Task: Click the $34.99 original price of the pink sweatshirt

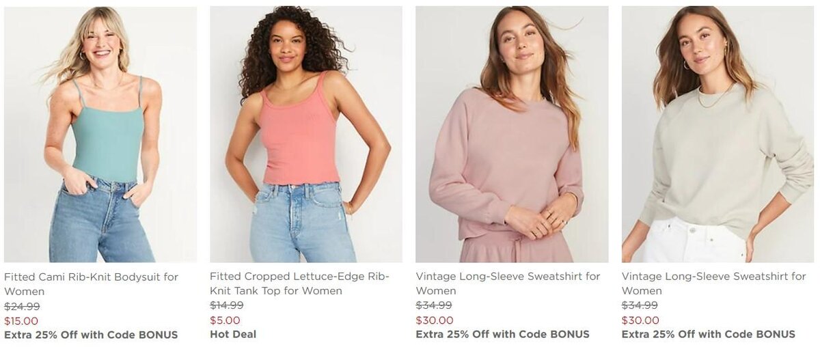Action: click(434, 305)
